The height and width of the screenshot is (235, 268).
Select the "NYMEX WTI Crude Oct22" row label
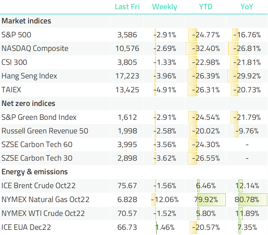43,213
